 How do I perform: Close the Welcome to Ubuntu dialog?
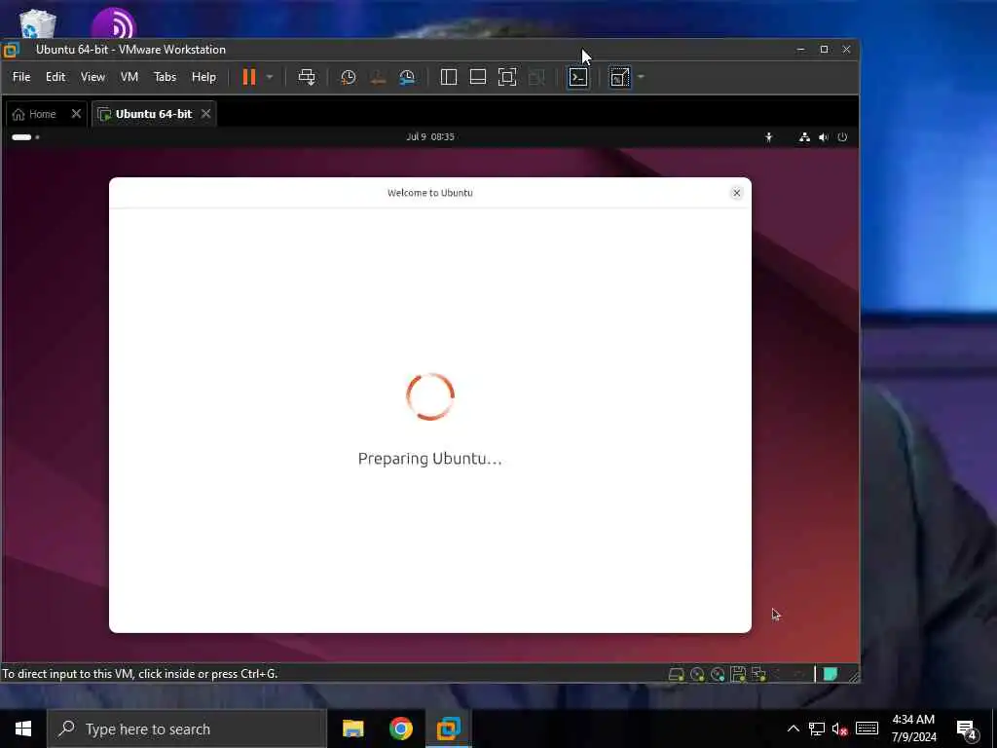(x=736, y=193)
